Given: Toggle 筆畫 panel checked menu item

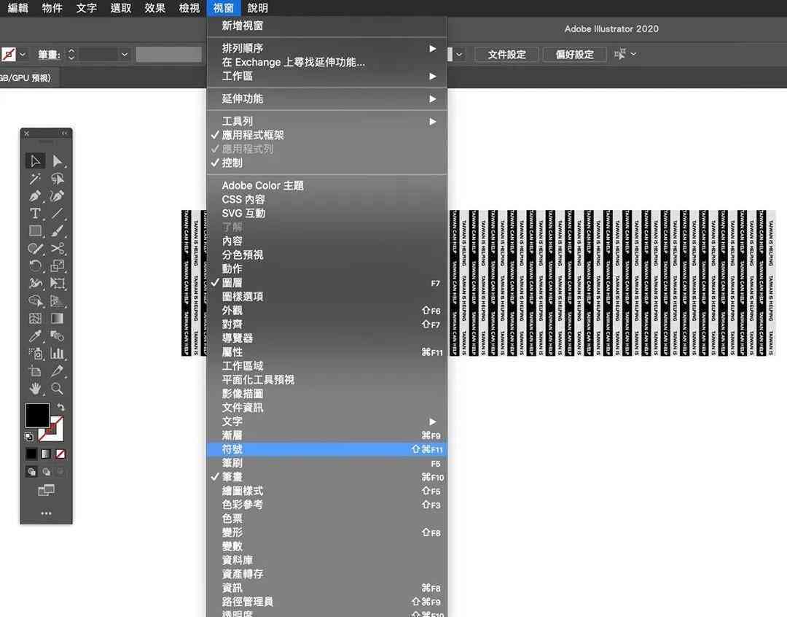Looking at the screenshot, I should [x=326, y=477].
